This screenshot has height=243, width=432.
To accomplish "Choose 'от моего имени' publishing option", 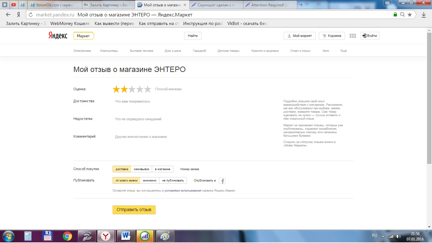I will (x=127, y=181).
